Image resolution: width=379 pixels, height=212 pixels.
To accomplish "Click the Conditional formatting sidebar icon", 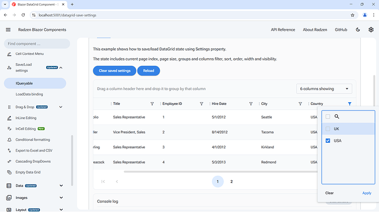I will pyautogui.click(x=9, y=140).
